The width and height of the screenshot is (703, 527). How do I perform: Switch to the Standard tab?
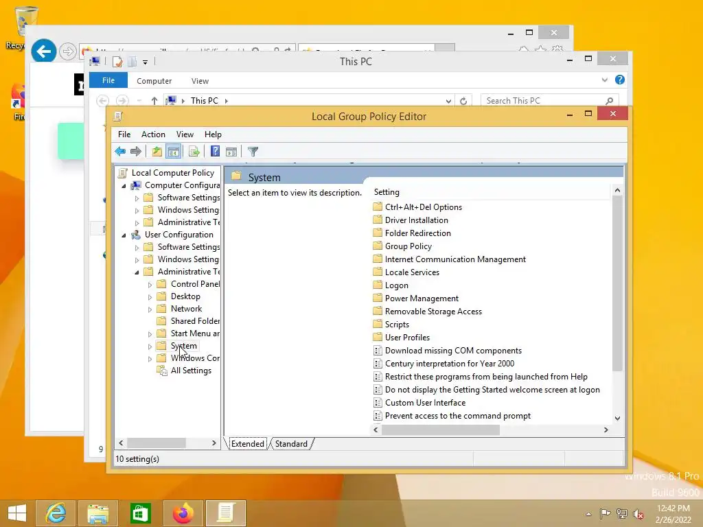(x=291, y=444)
